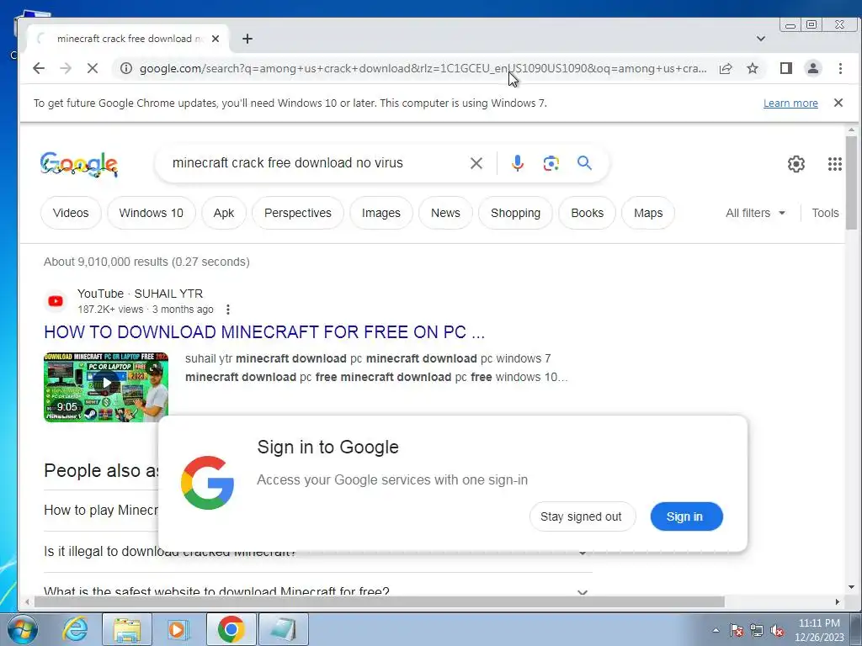Switch to Chrome taskbar button
Viewport: 862px width, 646px height.
(231, 629)
